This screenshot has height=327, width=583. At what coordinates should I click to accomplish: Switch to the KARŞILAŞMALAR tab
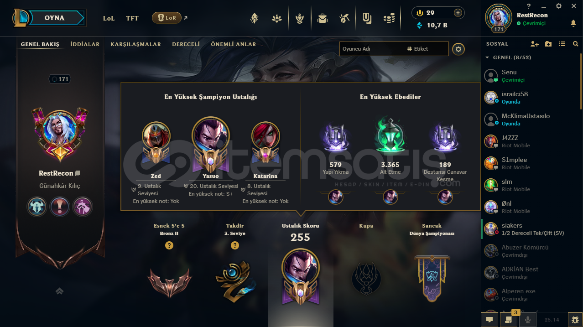click(135, 44)
